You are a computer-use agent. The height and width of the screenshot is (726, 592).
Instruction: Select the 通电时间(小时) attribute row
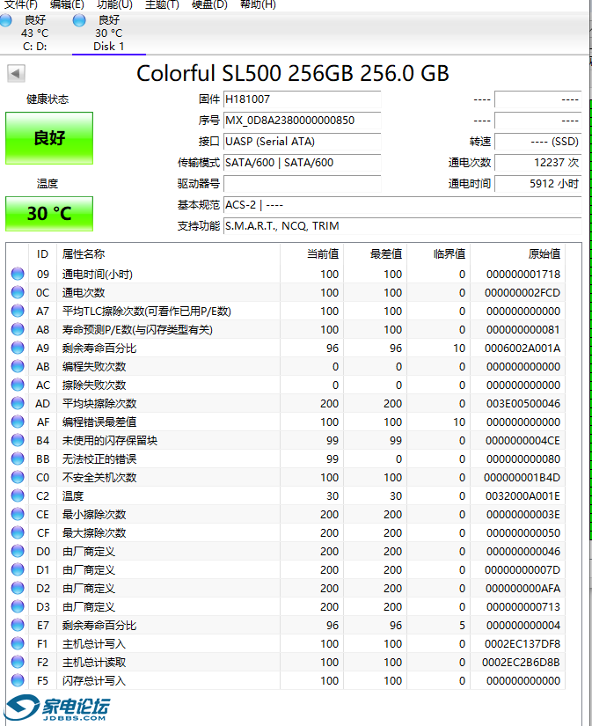(x=286, y=274)
